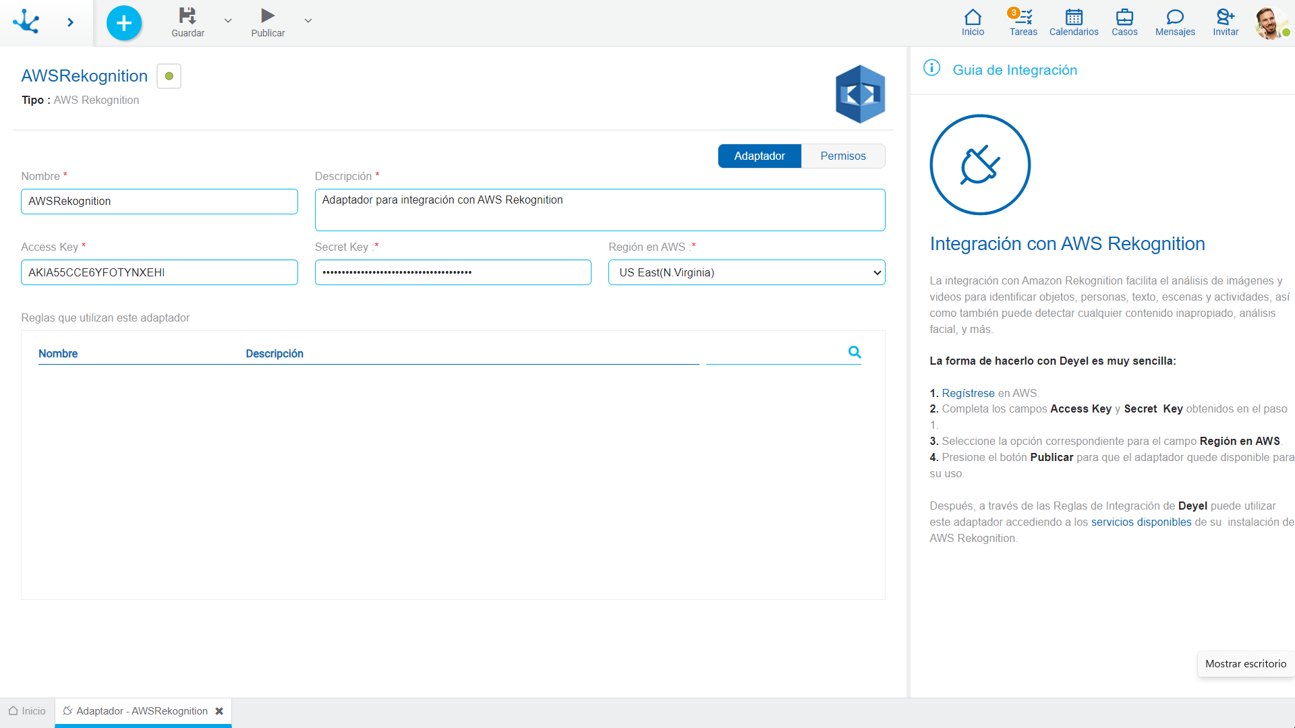Click the Access Key input field
The height and width of the screenshot is (728, 1295).
pyautogui.click(x=159, y=272)
